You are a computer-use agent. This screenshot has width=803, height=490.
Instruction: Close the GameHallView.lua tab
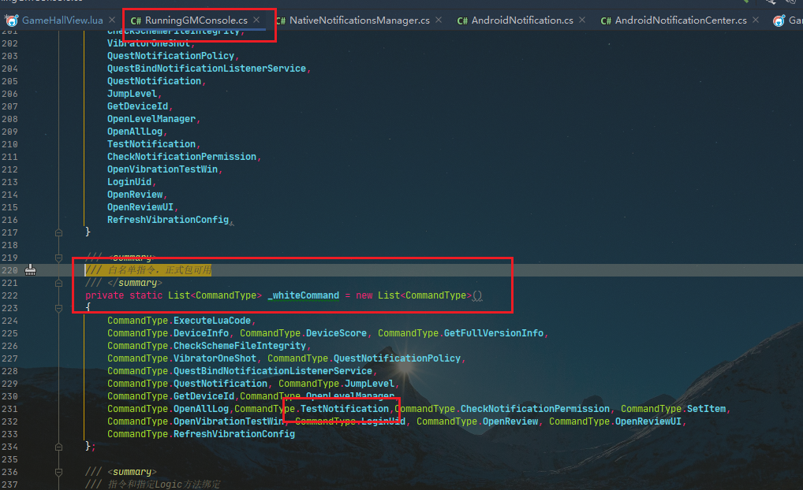pyautogui.click(x=112, y=20)
